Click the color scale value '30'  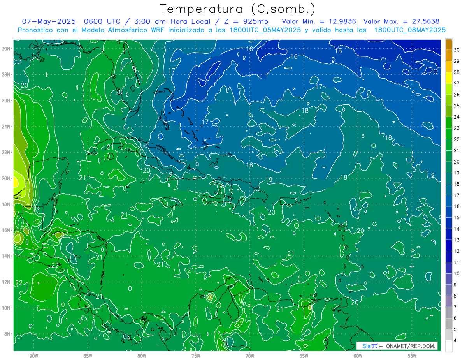(x=457, y=49)
